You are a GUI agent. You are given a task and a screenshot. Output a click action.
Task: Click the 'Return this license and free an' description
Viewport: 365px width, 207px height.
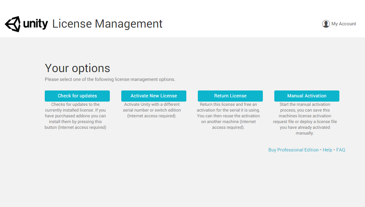[228, 116]
